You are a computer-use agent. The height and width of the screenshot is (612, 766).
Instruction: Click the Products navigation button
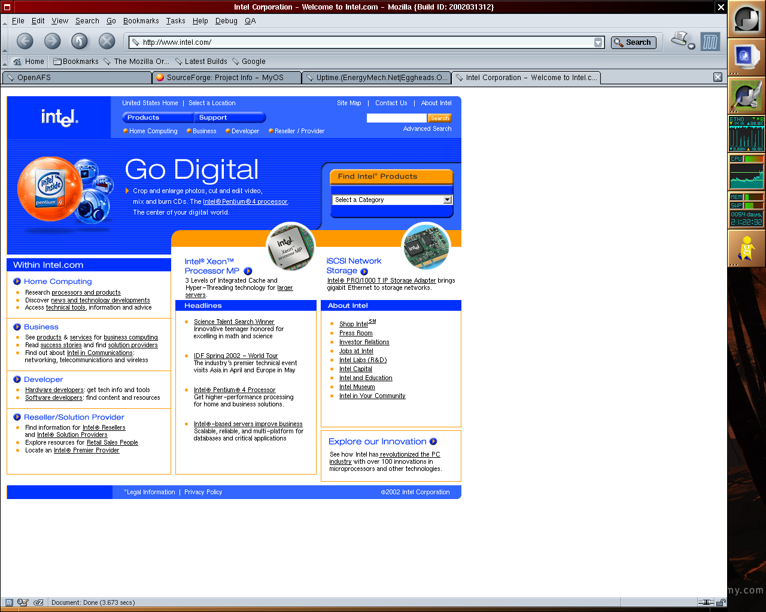[158, 118]
